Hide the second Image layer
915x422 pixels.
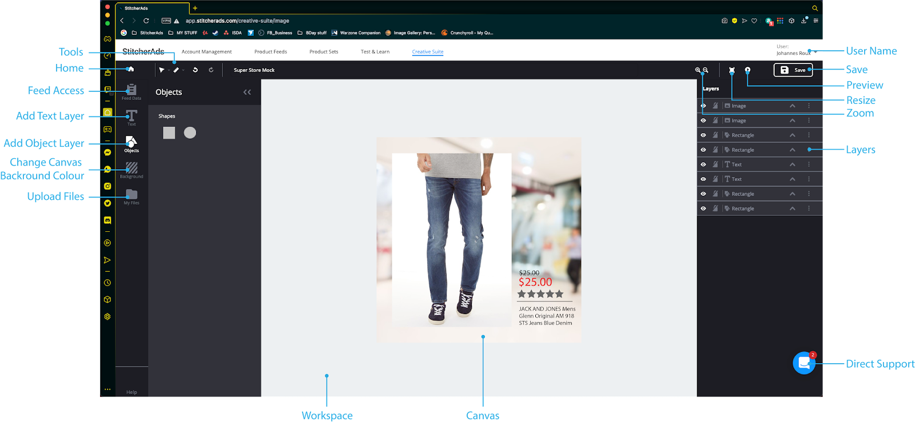pos(703,120)
